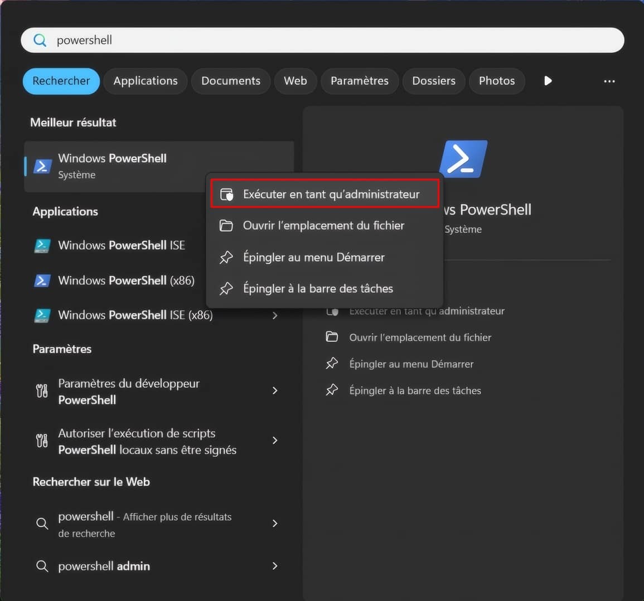Screen dimensions: 644x601
Task: Click the shield icon for Exécuter en tant qu'administrateur
Action: point(226,194)
